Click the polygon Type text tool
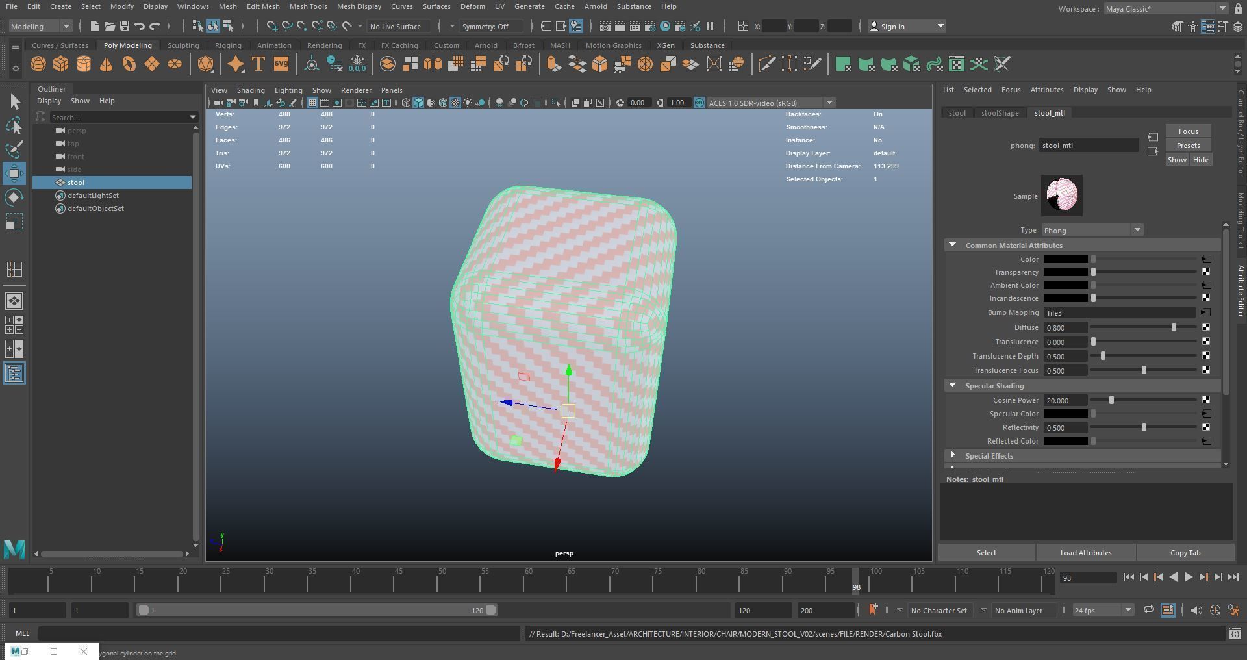Viewport: 1247px width, 660px height. point(258,64)
